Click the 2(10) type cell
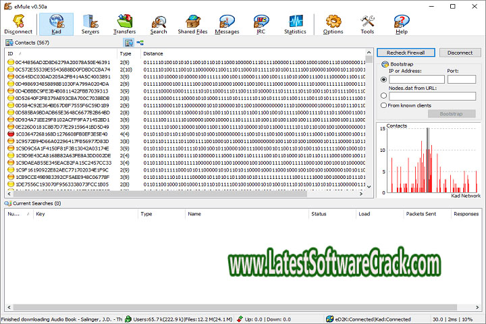Viewport: 486px width, 324px height. [126, 70]
